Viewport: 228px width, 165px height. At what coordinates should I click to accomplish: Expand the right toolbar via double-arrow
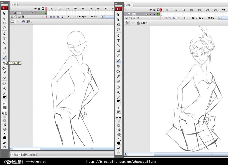[116, 3]
